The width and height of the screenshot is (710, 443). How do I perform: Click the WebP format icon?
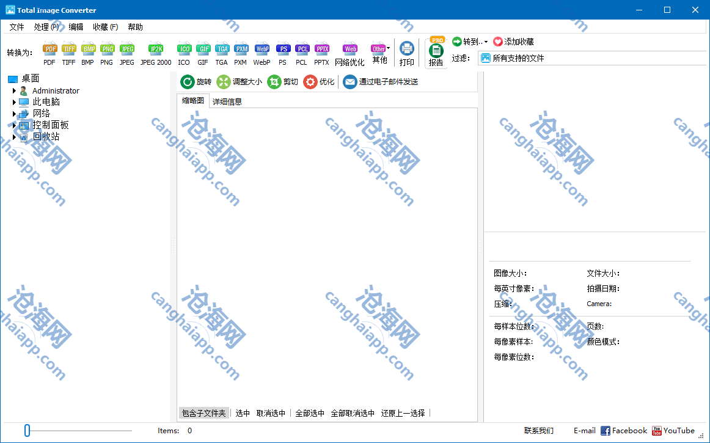pos(262,49)
